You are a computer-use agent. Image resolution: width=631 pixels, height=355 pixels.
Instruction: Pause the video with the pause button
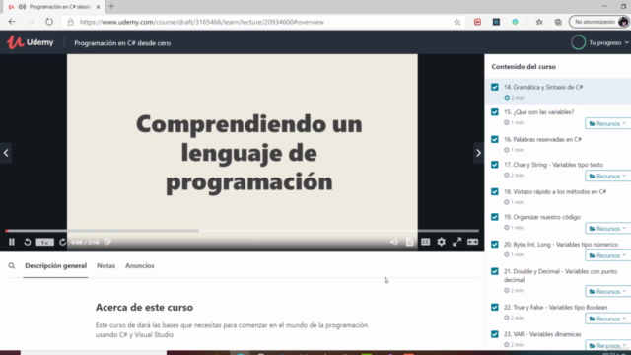pos(12,242)
